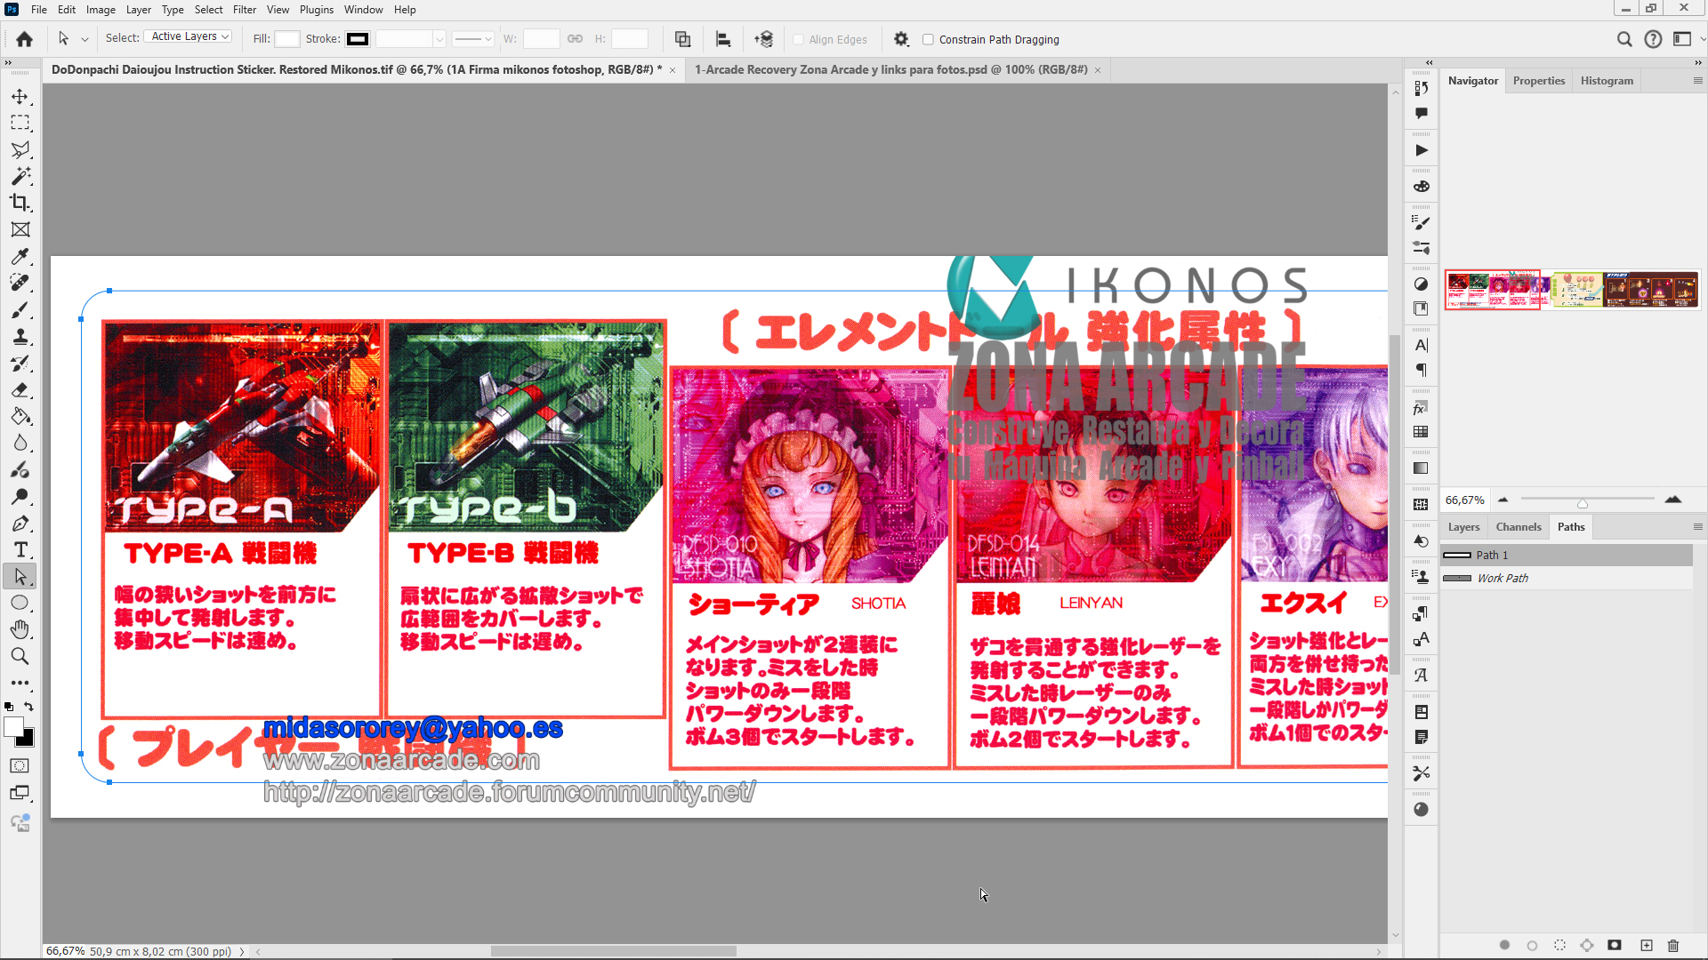Open the Actions panel play icon
The width and height of the screenshot is (1708, 960).
[x=1421, y=150]
